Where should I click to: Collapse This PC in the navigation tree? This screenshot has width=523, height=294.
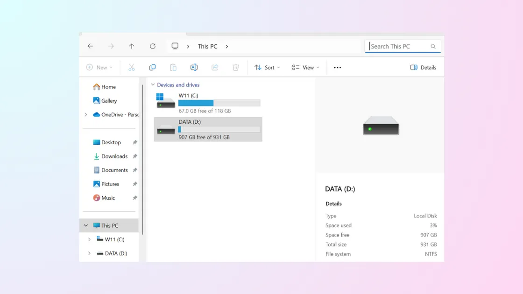click(85, 225)
